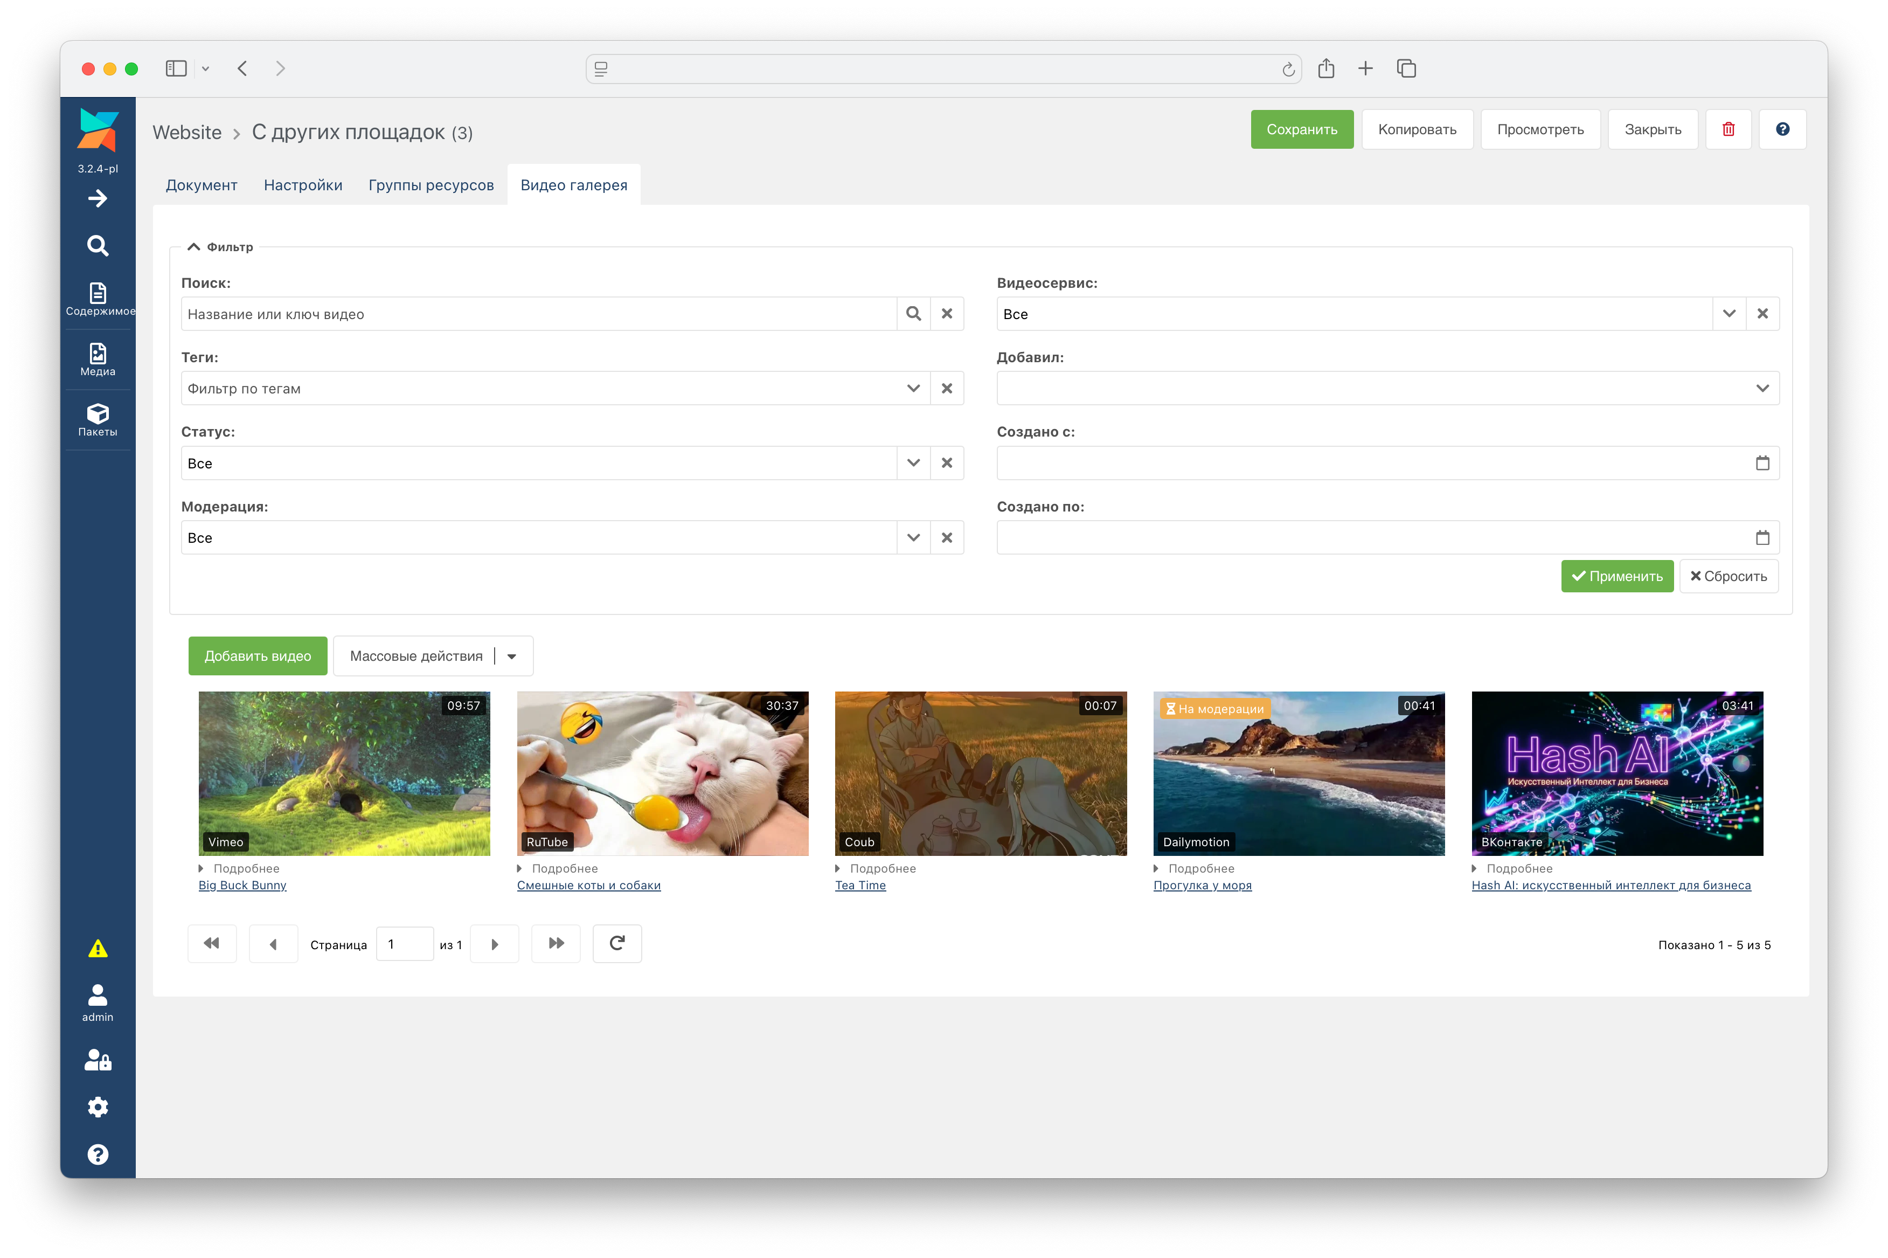This screenshot has height=1258, width=1888.
Task: Switch to the Настройки tab
Action: coord(303,185)
